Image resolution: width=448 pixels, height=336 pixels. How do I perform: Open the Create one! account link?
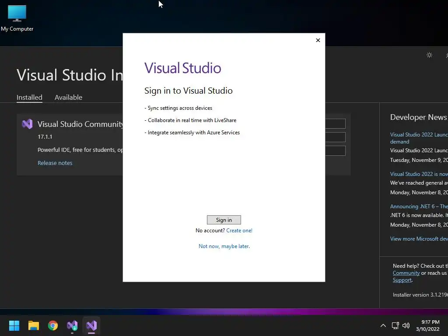coord(239,231)
